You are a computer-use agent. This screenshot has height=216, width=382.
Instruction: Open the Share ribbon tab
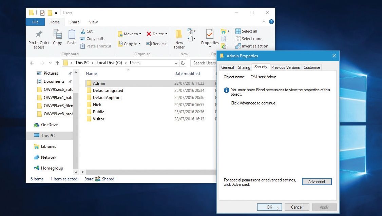tap(74, 22)
